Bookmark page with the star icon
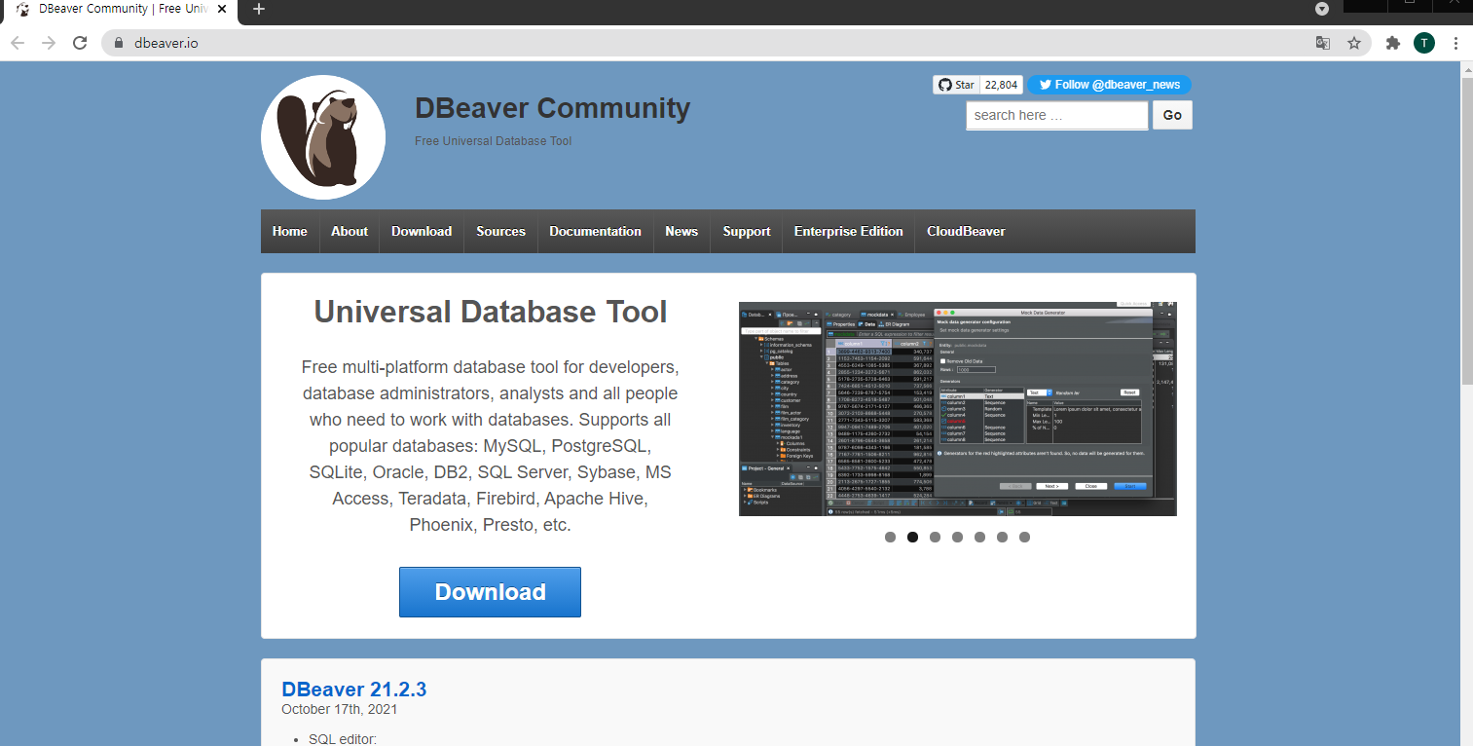This screenshot has width=1473, height=746. (1354, 43)
